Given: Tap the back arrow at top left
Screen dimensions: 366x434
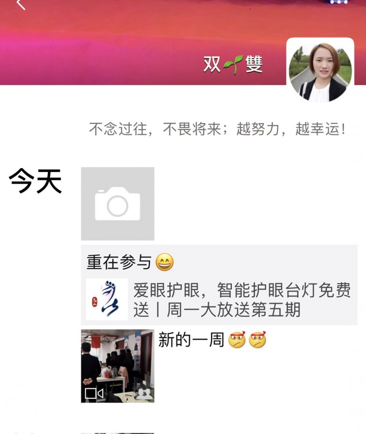Looking at the screenshot, I should point(21,4).
